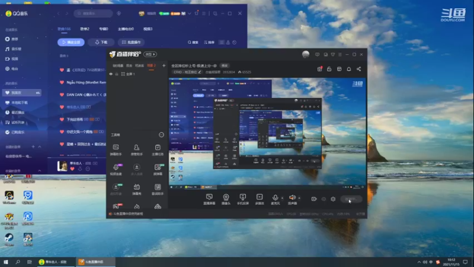Click 播放全部 play all button
Image resolution: width=474 pixels, height=267 pixels.
point(71,42)
